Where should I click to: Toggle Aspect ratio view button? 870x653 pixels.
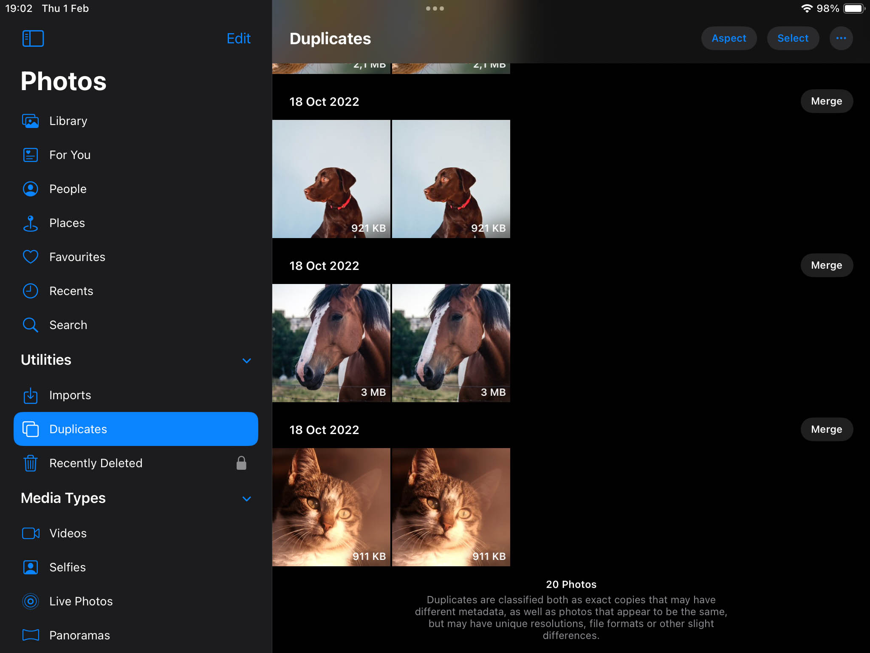coord(729,38)
